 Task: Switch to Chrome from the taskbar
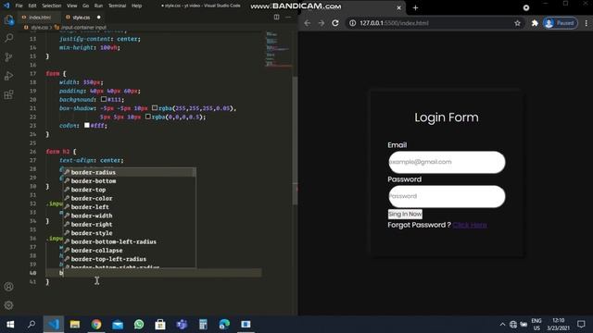click(96, 325)
